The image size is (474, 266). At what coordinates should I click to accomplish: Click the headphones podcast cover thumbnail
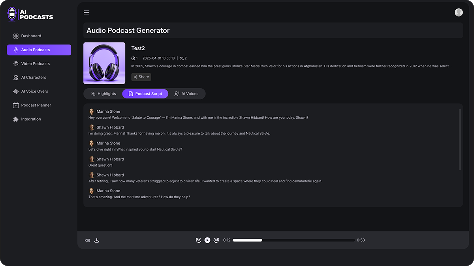coord(104,63)
